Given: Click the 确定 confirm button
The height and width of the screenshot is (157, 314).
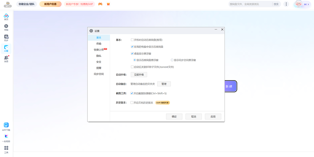Looking at the screenshot, I should (174, 117).
